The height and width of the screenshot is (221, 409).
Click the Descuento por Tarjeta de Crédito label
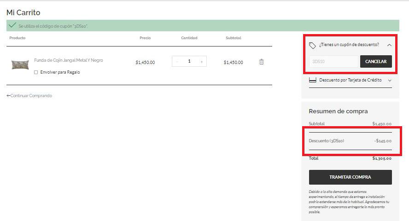[x=350, y=80]
